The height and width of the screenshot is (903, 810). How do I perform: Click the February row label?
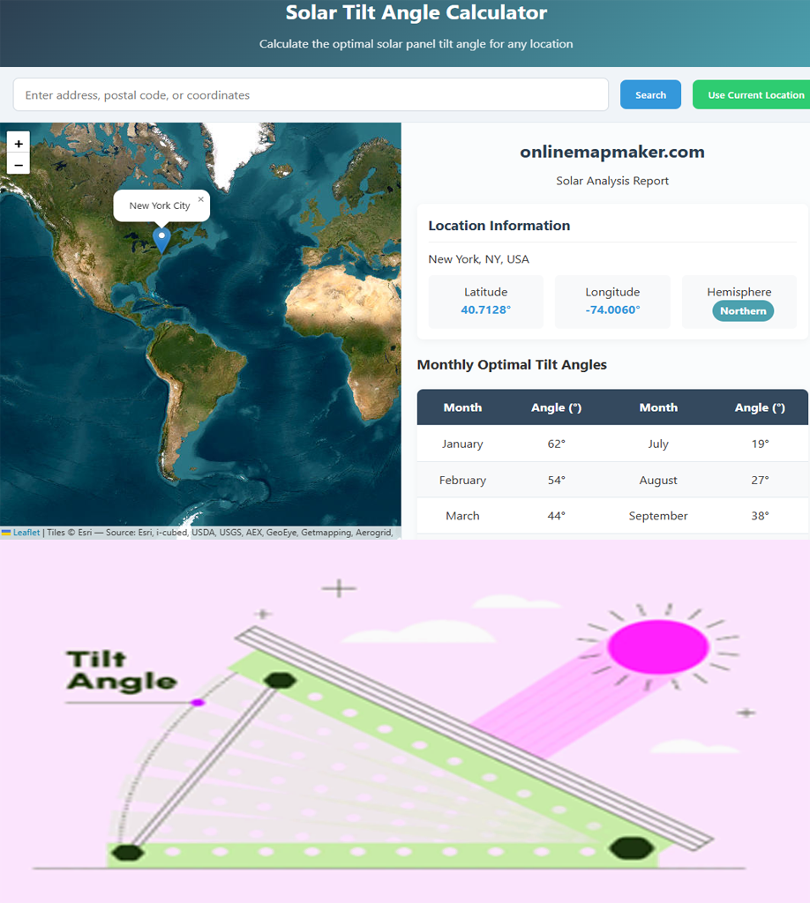(x=462, y=481)
